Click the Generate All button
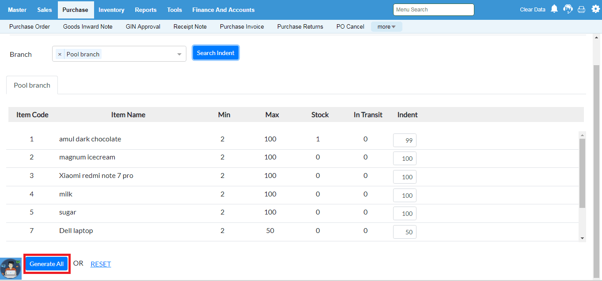The image size is (602, 281). tap(46, 264)
